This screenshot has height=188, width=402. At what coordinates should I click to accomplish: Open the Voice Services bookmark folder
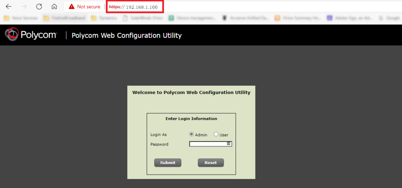pos(21,18)
